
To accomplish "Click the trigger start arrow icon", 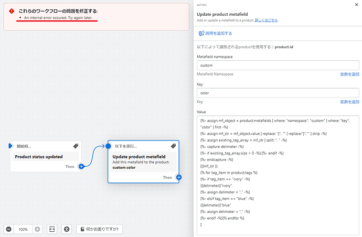I will (10, 146).
